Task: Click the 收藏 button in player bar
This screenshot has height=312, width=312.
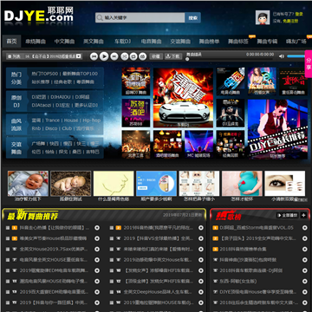Action: tap(156, 56)
